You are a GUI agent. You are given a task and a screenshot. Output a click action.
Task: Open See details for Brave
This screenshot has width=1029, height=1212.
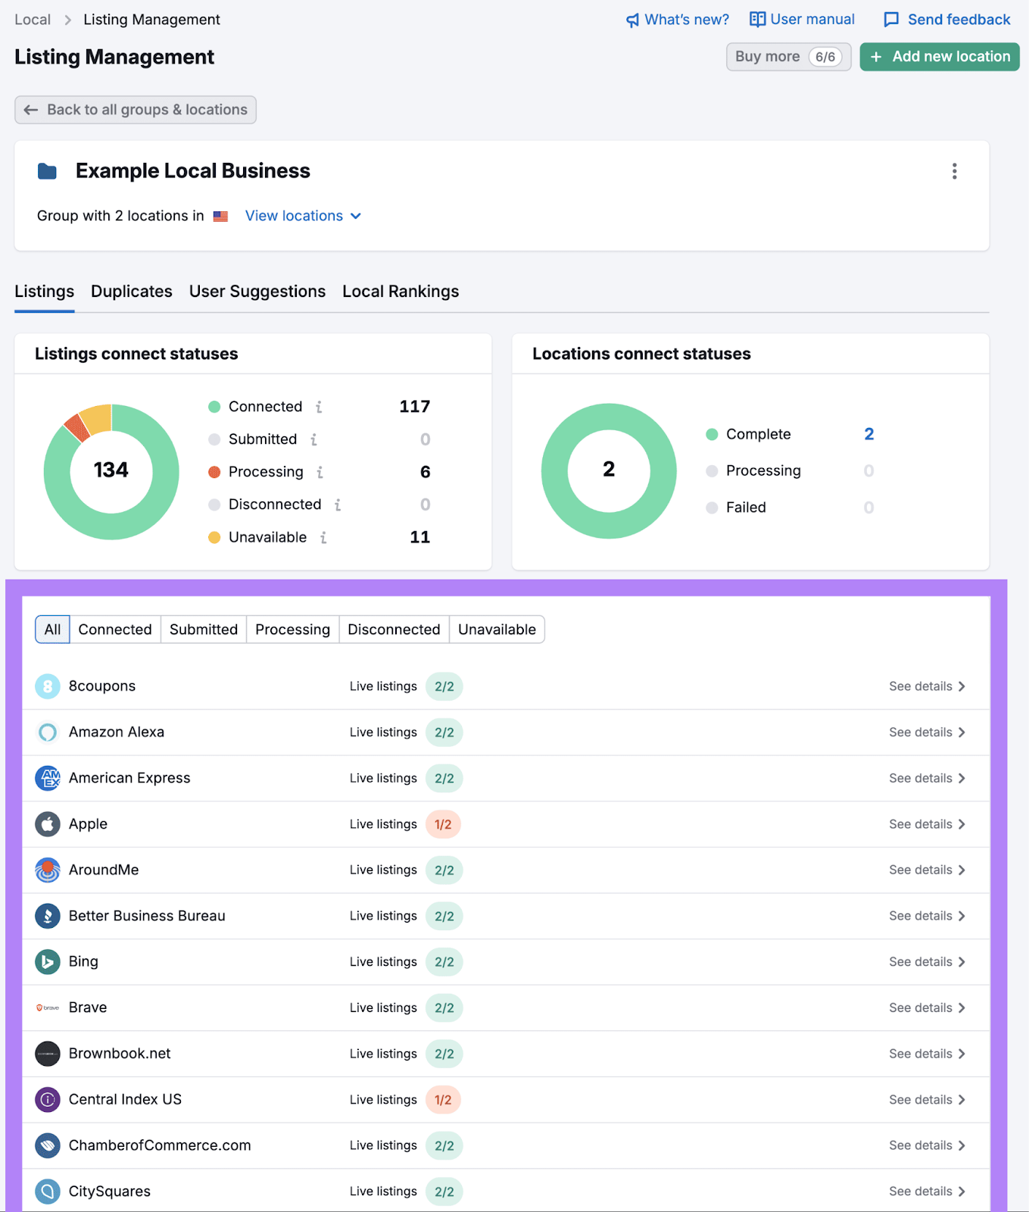[928, 1007]
